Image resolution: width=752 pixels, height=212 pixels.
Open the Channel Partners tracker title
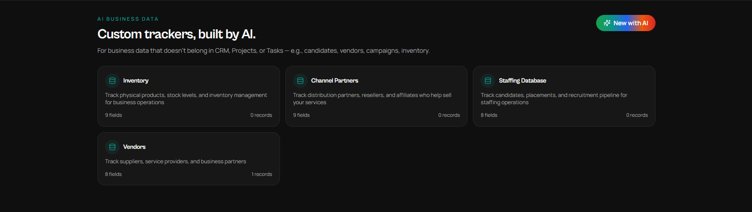click(335, 81)
